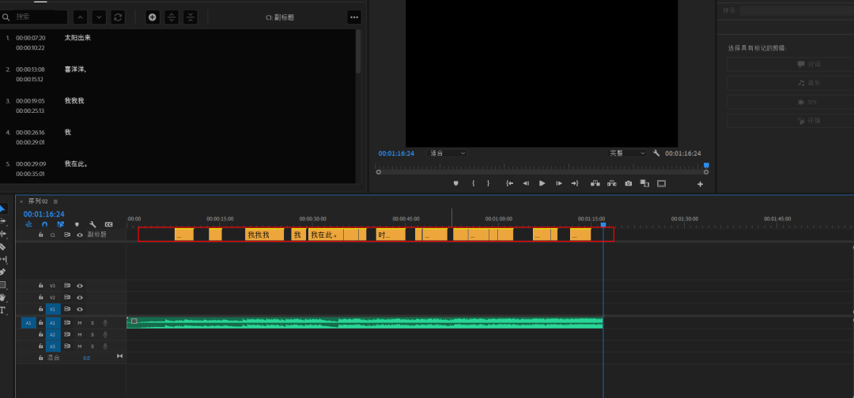This screenshot has width=854, height=398.
Task: Enable voice-over record on A1
Action: pyautogui.click(x=104, y=322)
